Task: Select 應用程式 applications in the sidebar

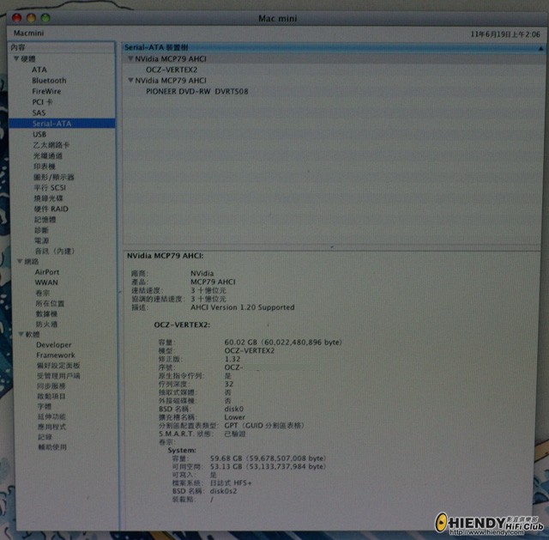Action: click(x=51, y=427)
